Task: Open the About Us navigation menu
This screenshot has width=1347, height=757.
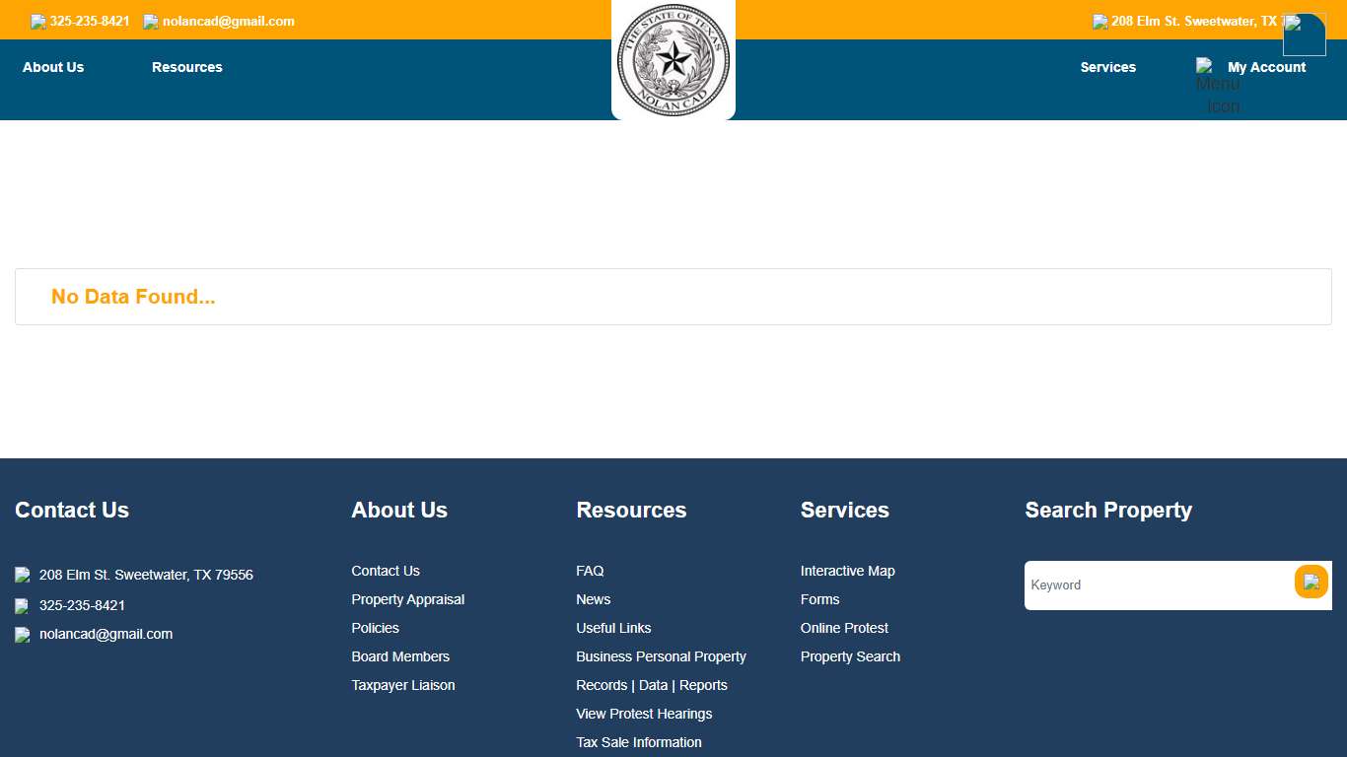Action: coord(53,67)
